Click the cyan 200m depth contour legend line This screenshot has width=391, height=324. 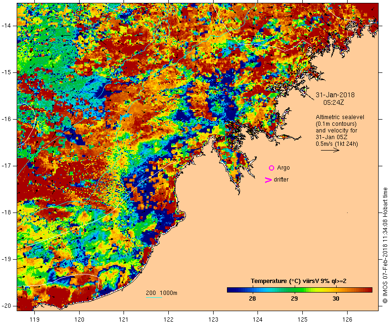tap(154, 297)
